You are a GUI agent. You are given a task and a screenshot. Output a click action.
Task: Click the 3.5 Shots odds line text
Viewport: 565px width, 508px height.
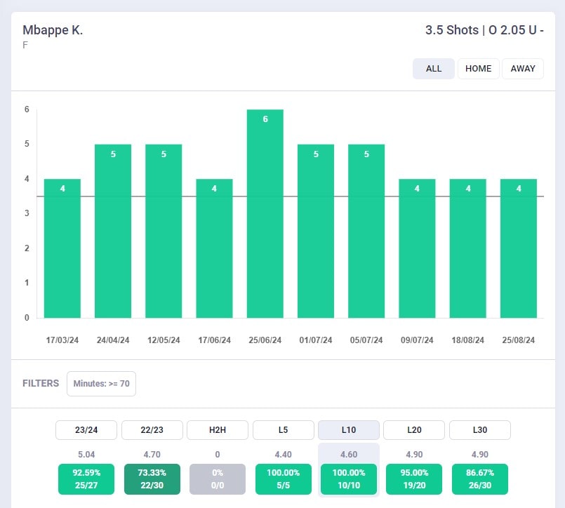pos(484,30)
